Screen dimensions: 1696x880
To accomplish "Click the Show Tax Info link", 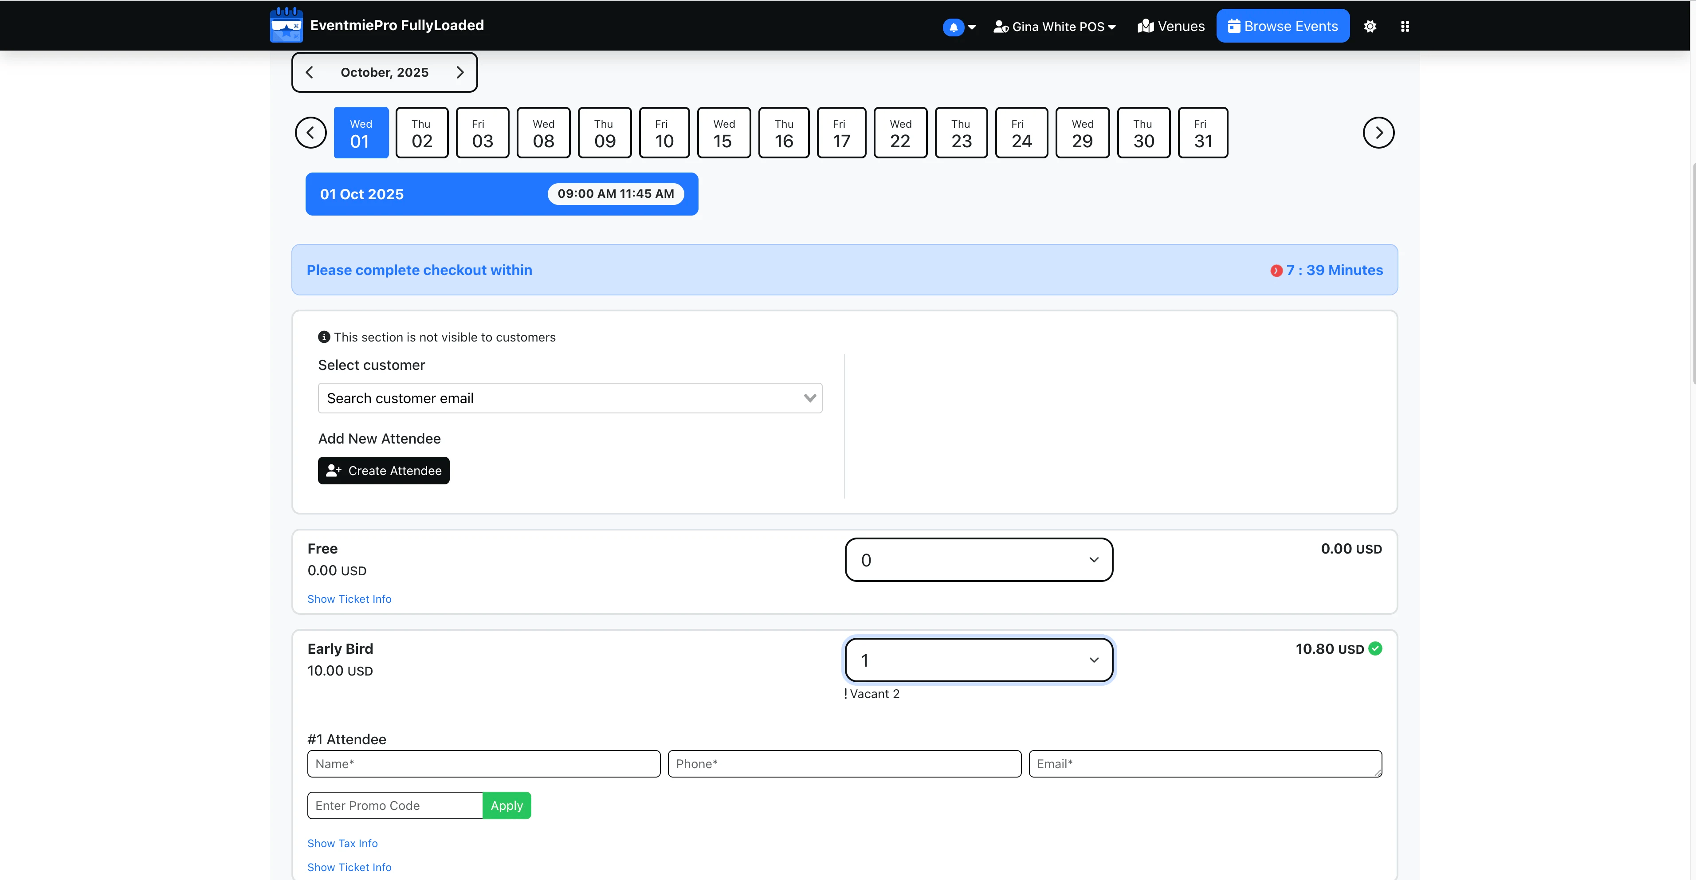I will (x=342, y=843).
